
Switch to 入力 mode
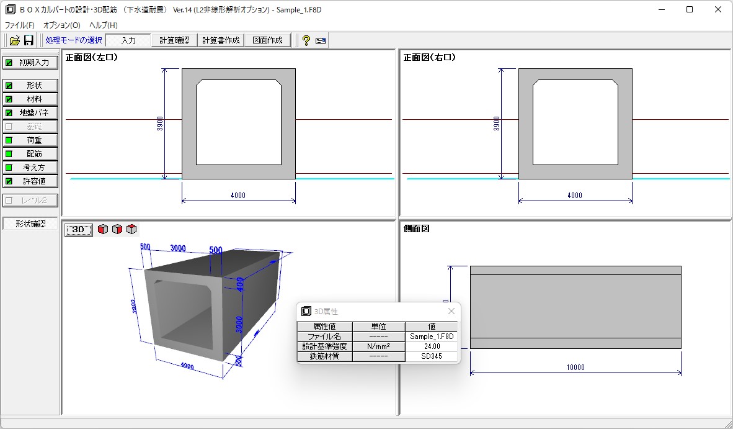(128, 41)
